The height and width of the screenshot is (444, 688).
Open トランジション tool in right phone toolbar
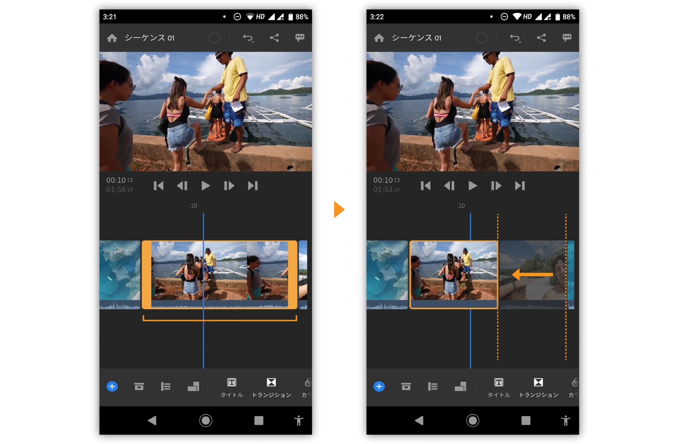(x=538, y=387)
